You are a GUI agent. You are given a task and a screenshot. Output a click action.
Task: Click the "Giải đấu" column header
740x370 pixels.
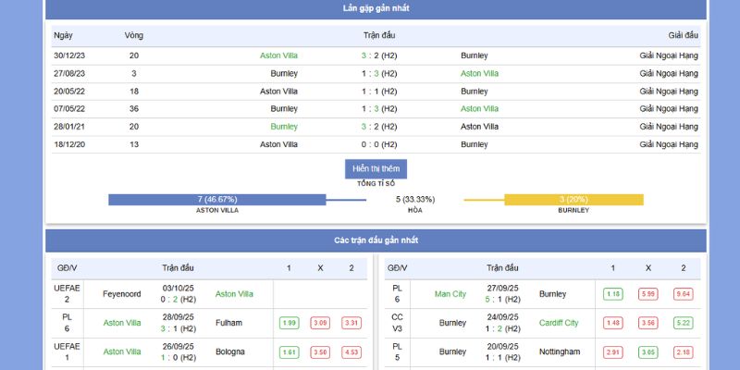(x=683, y=35)
